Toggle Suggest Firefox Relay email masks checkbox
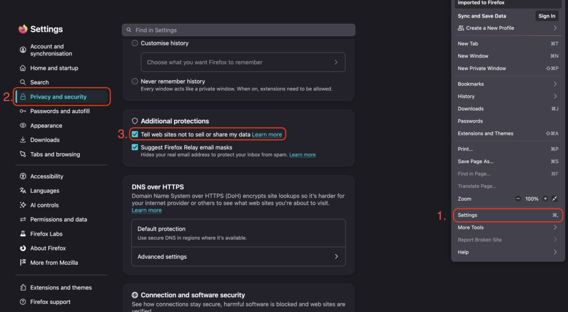Viewport: 568px width, 312px height. click(135, 147)
